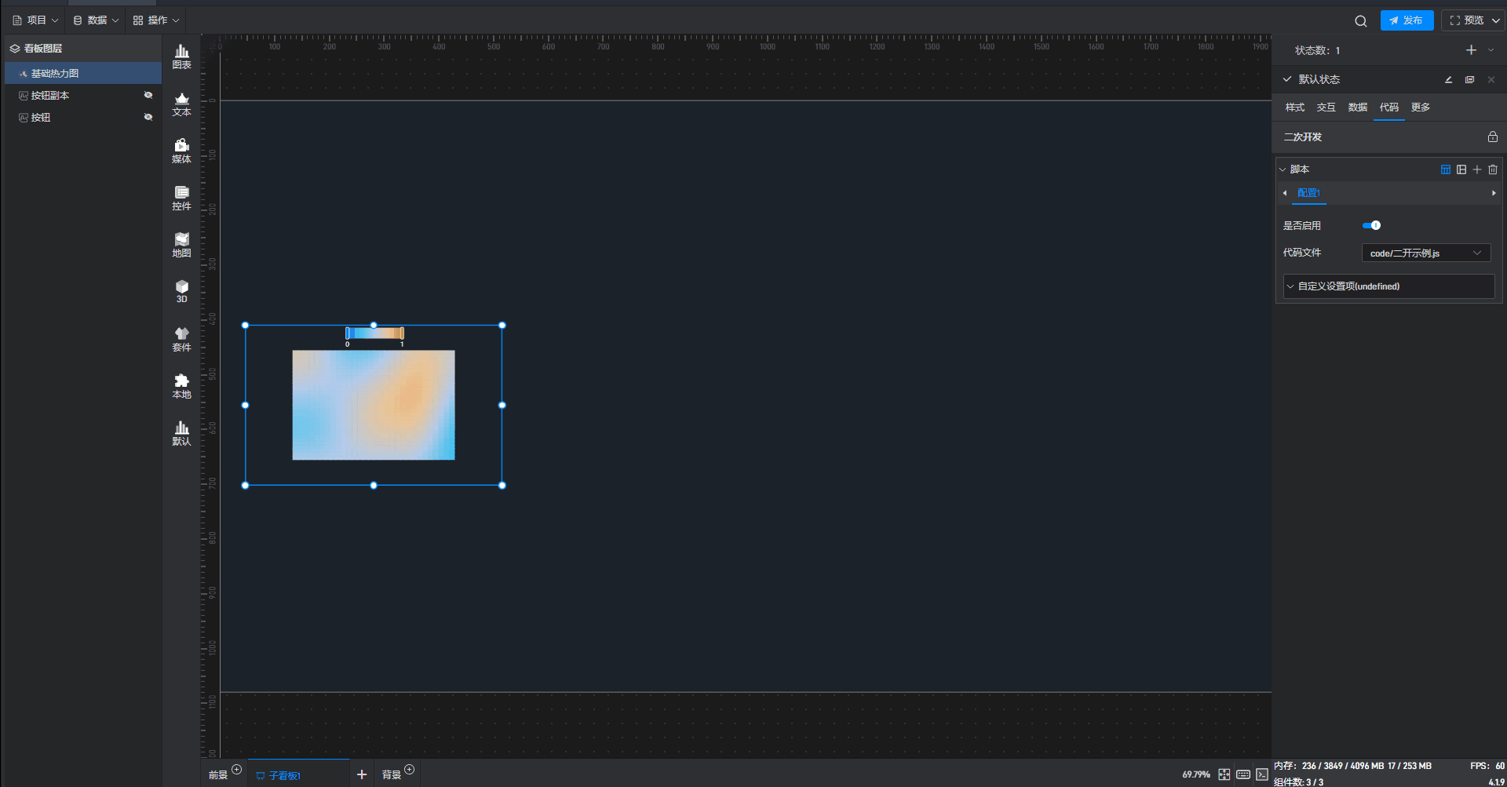The height and width of the screenshot is (787, 1507).
Task: Add a new sub-board with plus button
Action: (362, 774)
